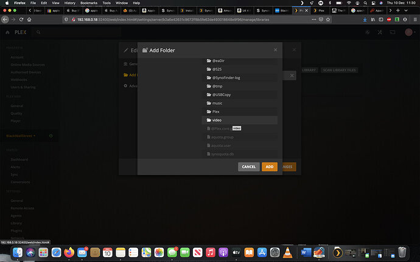Open Users & Sharing settings
Screen dimensions: 420x262
pos(23,88)
